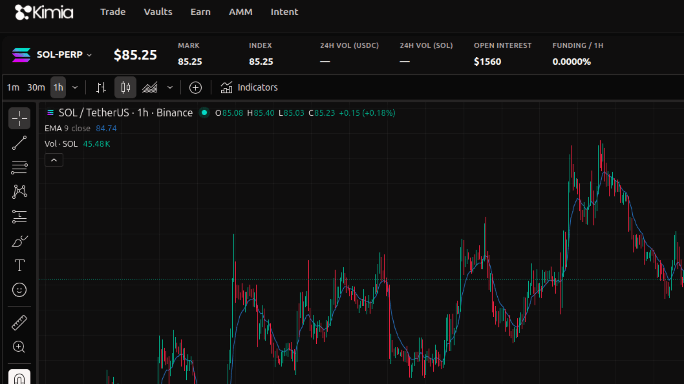Viewport: 684px width, 384px height.
Task: Select the text annotation tool
Action: pos(19,265)
